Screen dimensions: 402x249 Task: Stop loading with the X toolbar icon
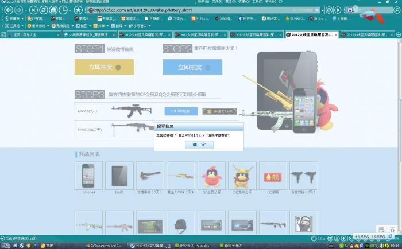[33, 10]
